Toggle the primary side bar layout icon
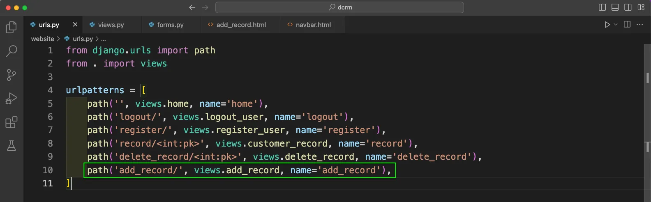This screenshot has height=202, width=651. 603,7
